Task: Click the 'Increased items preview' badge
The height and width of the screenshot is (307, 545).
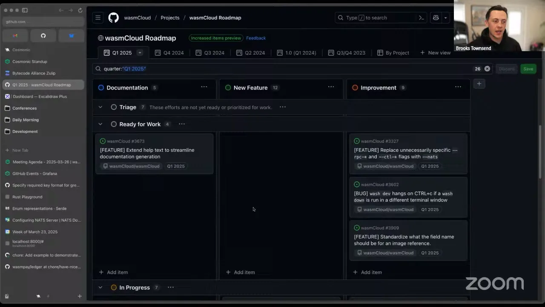Action: pos(216,38)
